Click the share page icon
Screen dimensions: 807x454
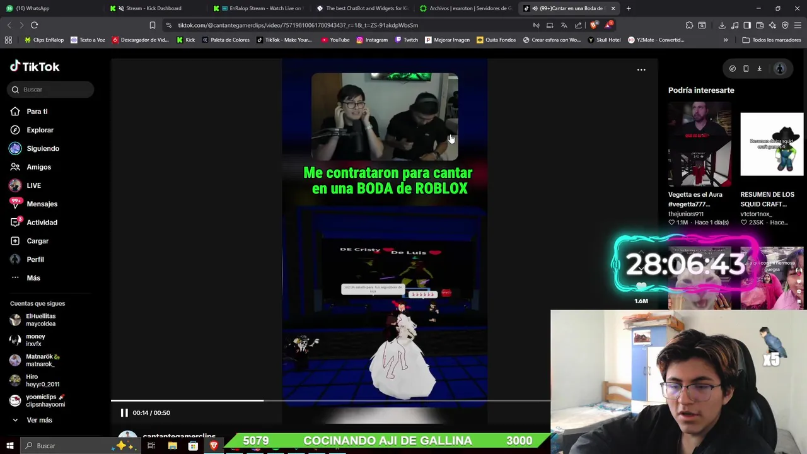click(578, 25)
